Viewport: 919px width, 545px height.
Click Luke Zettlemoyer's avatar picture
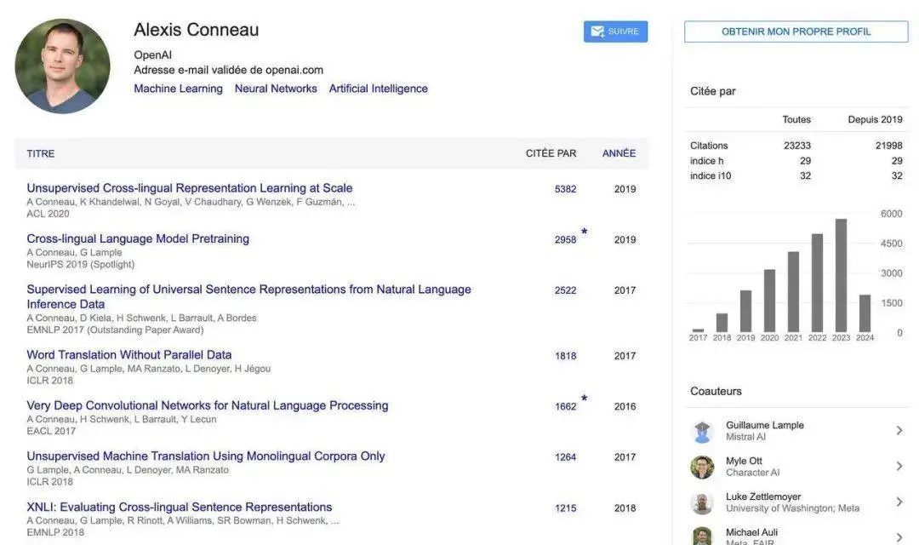[x=702, y=502]
